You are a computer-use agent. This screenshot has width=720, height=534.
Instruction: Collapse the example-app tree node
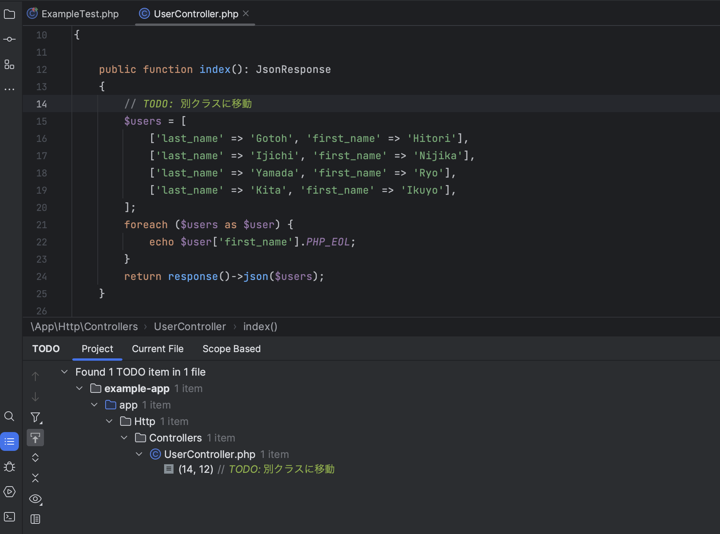point(79,388)
